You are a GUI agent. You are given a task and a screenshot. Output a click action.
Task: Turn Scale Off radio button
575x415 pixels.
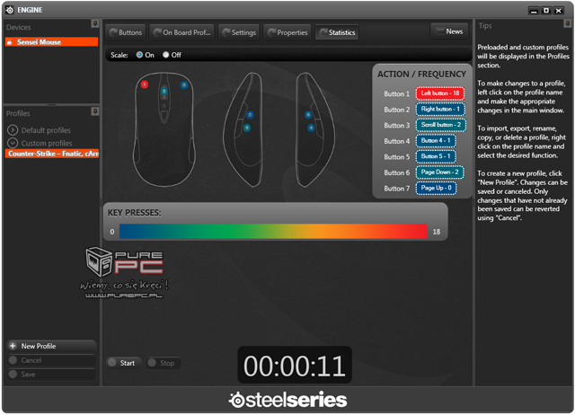(165, 55)
